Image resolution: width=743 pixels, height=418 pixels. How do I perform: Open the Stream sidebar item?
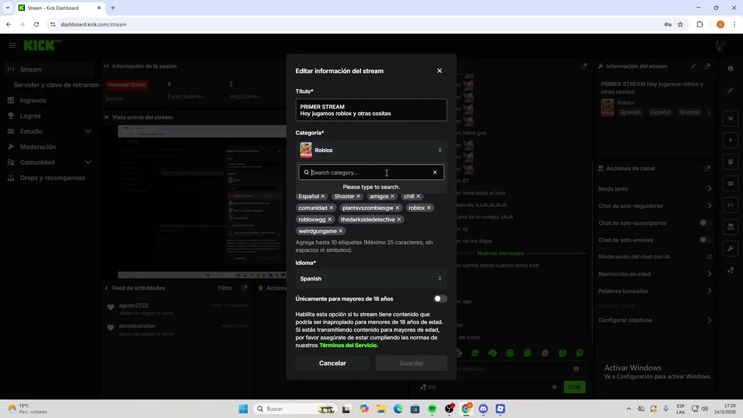coord(49,70)
